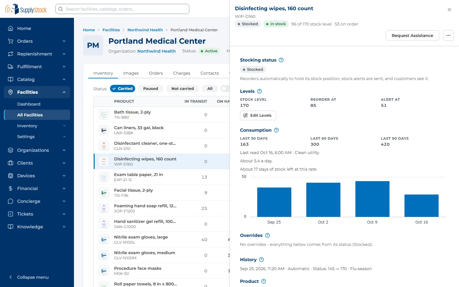459x287 pixels.
Task: Click the search magnifier icon
Action: (x=61, y=9)
